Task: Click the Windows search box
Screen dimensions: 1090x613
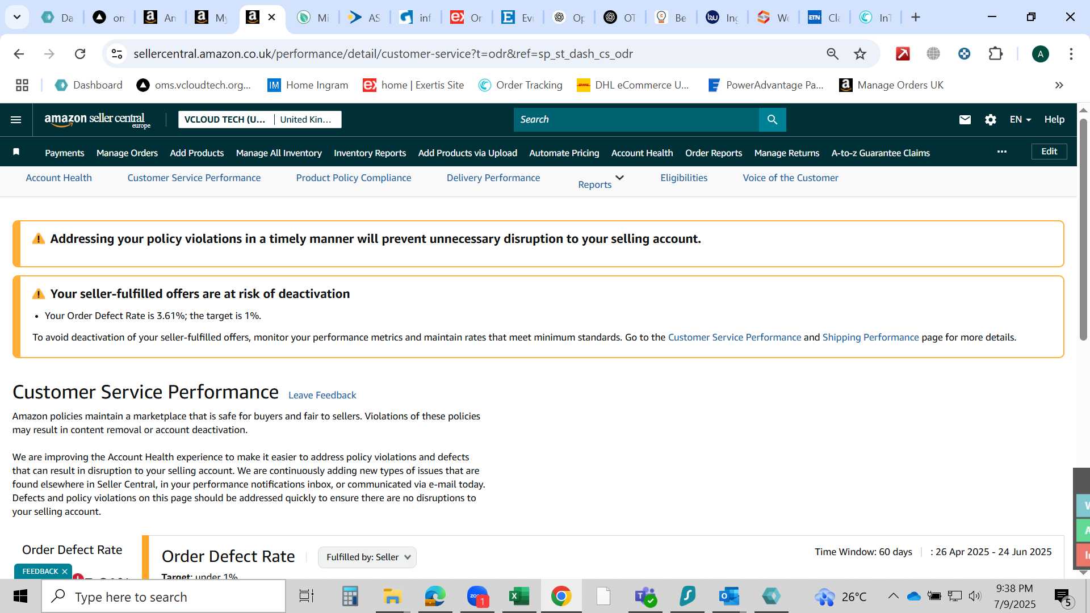Action: [x=163, y=597]
